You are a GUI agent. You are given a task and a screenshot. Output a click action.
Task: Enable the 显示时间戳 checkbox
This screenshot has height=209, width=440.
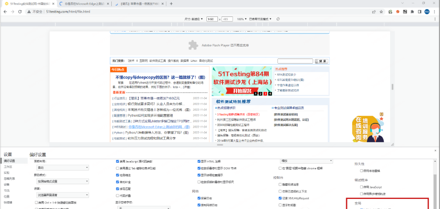point(280,205)
